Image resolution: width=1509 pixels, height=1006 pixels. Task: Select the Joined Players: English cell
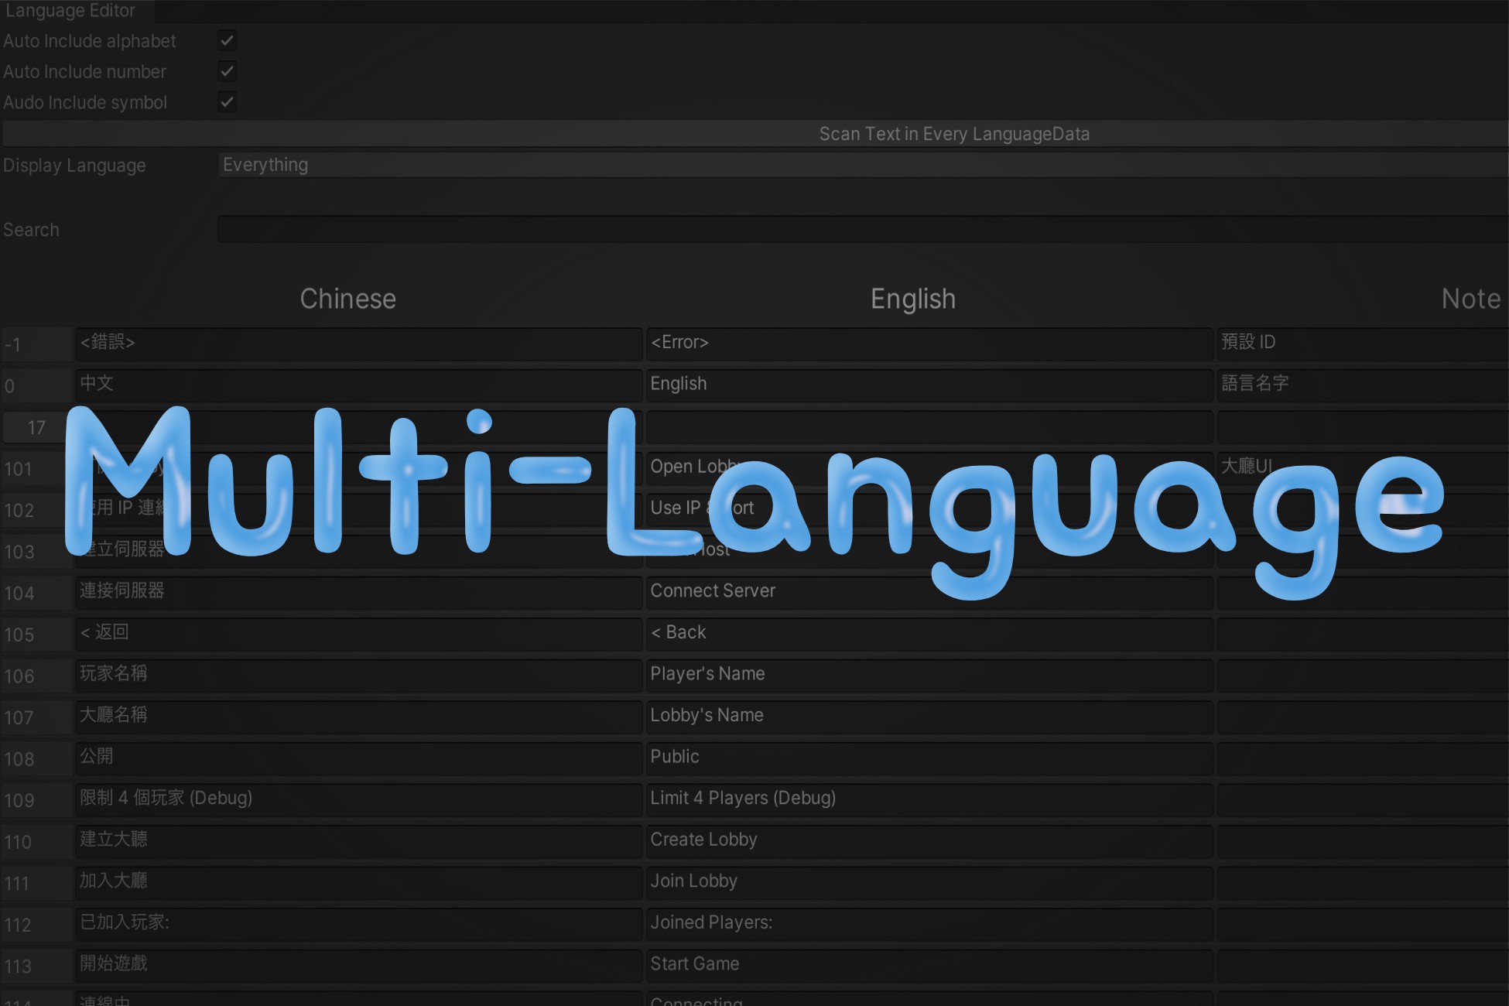tap(929, 922)
